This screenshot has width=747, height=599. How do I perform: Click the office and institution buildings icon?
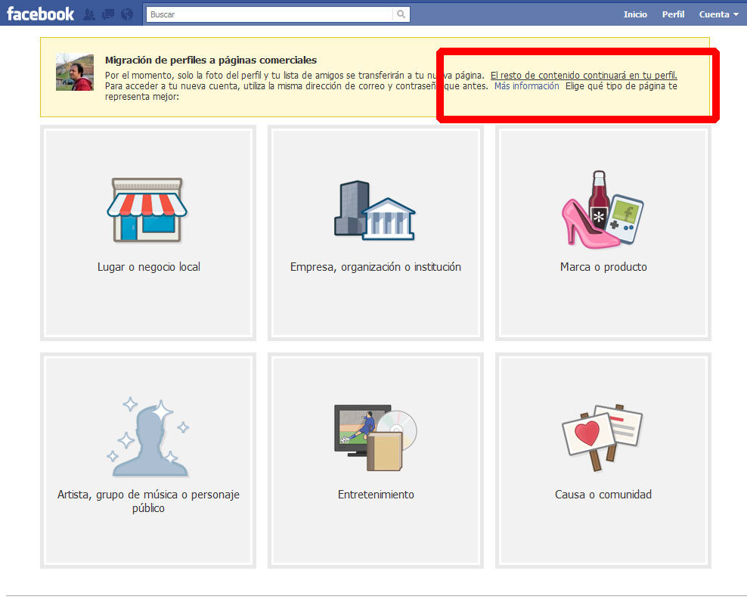point(375,209)
